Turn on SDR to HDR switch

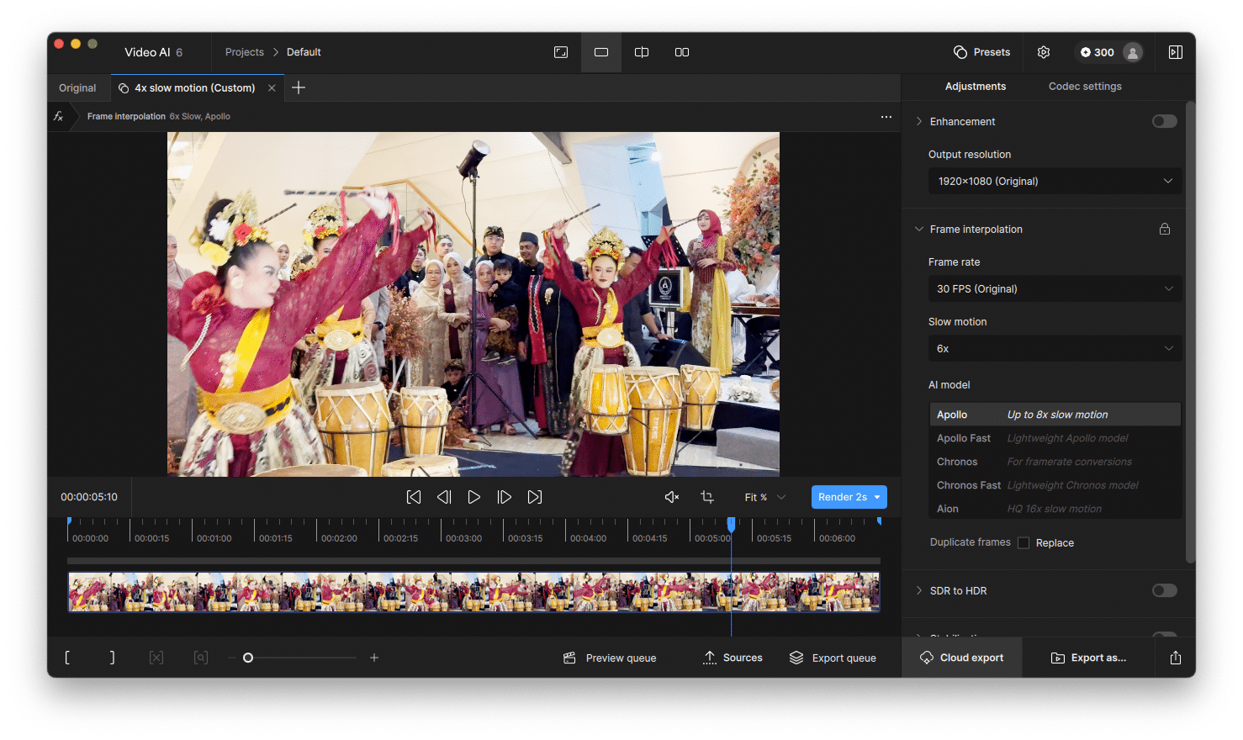tap(1164, 590)
